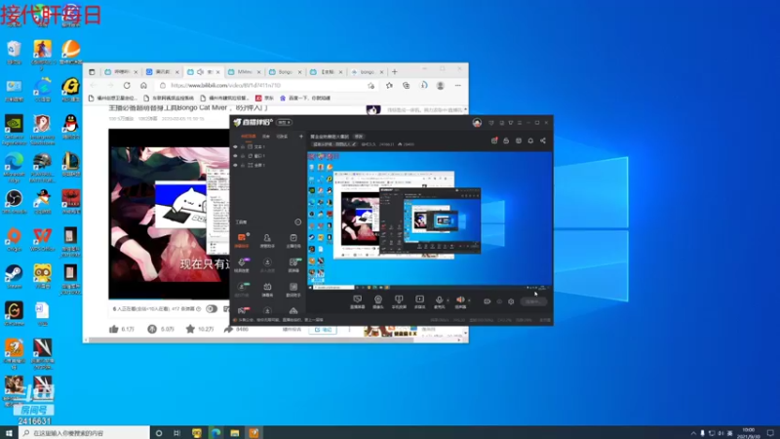Switch to the first browser tab
Screen dimensions: 780x439
pyautogui.click(x=121, y=71)
